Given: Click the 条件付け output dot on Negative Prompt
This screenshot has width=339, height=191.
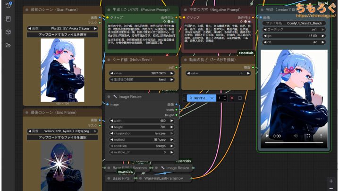Looking at the screenshot, I should pos(253,17).
